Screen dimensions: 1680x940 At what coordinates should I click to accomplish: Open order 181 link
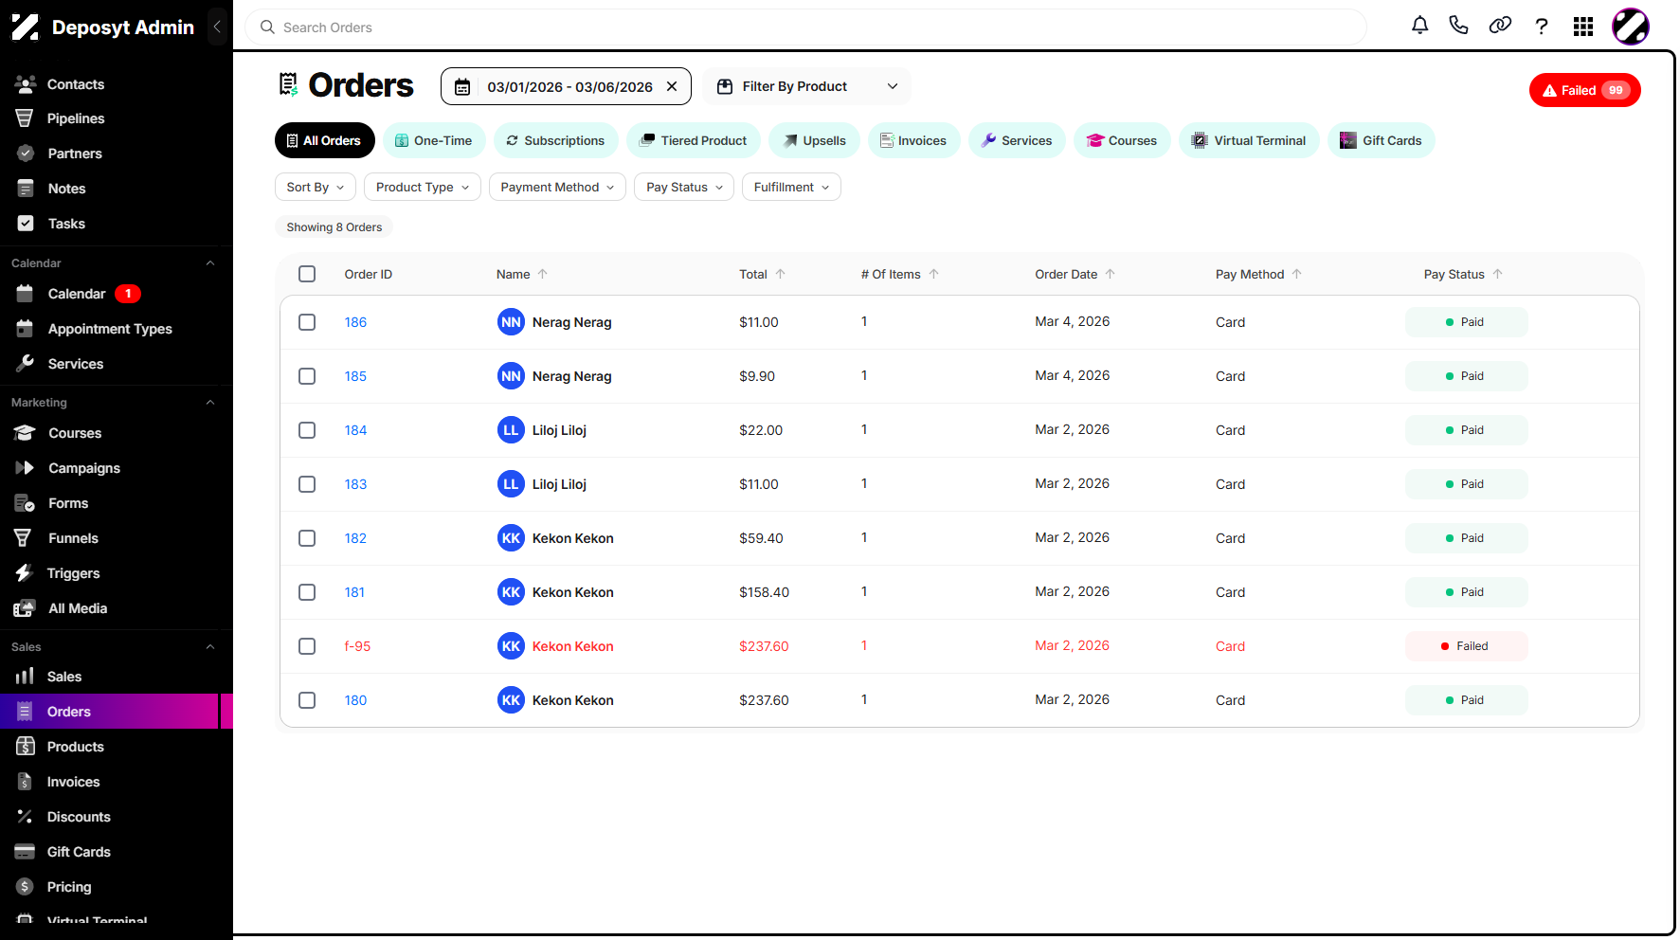pos(354,592)
